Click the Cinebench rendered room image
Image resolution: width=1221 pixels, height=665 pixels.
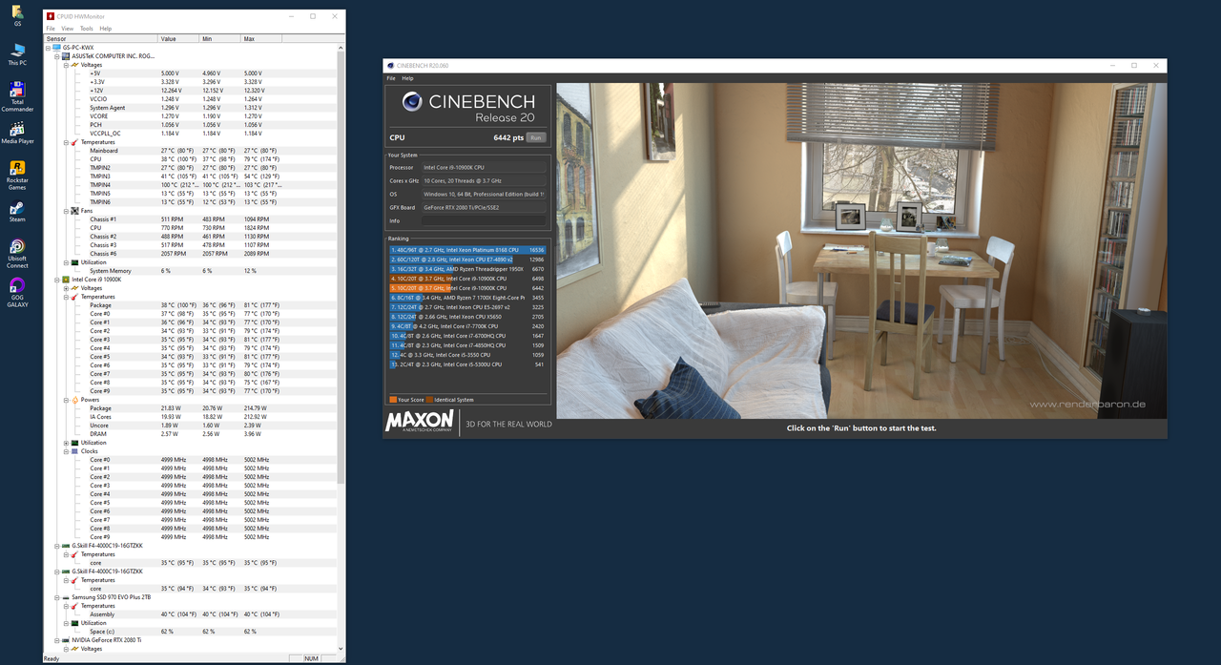click(861, 251)
